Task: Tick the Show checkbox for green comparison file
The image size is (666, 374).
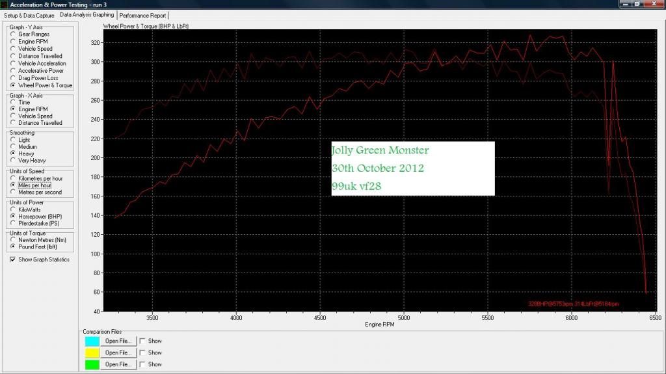Action: click(142, 364)
